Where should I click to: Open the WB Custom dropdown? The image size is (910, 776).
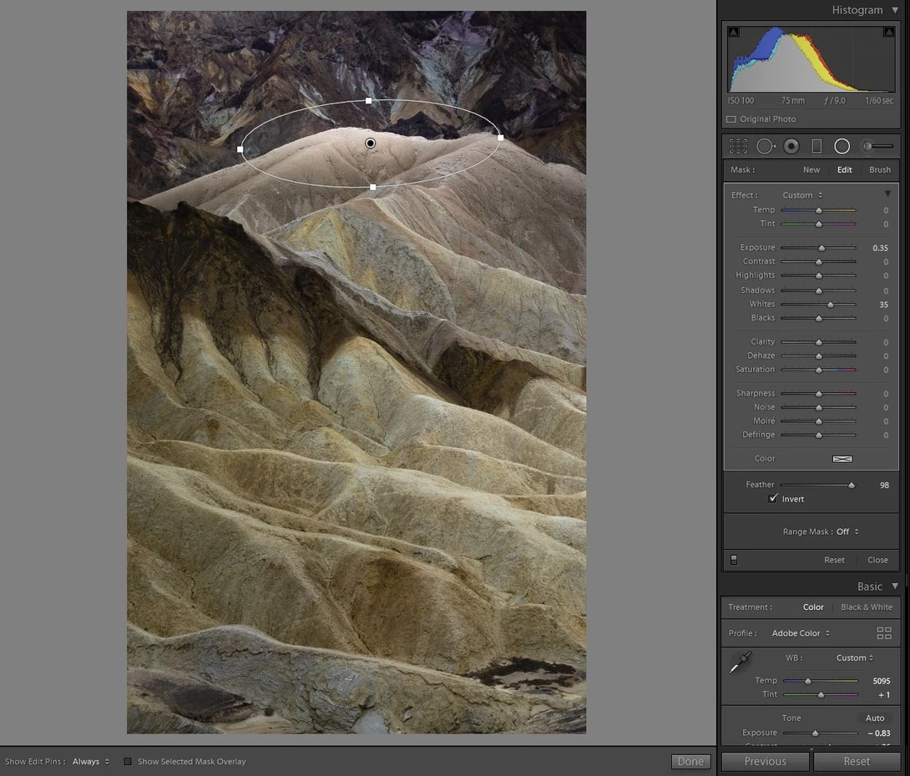tap(855, 658)
